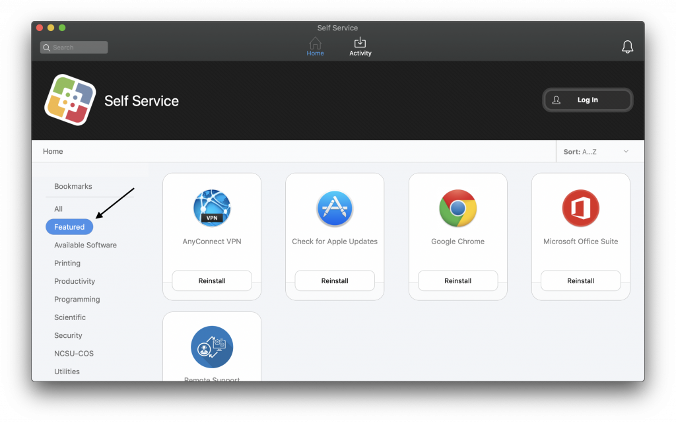Focus the Search field
This screenshot has height=423, width=676.
tap(74, 48)
